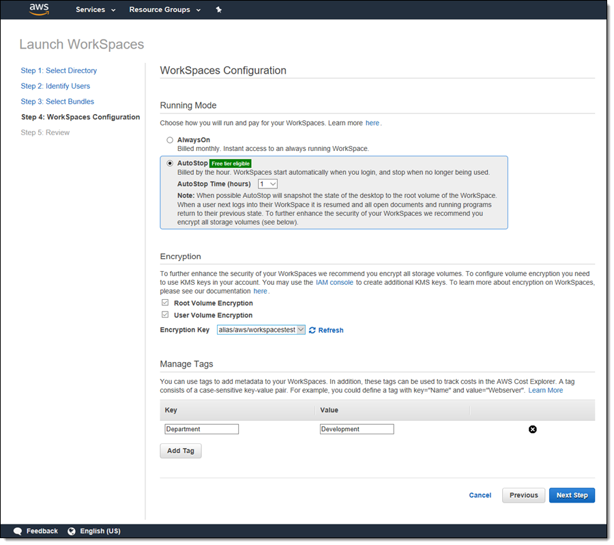614x545 pixels.
Task: Click the Free tier eligible badge
Action: click(231, 163)
